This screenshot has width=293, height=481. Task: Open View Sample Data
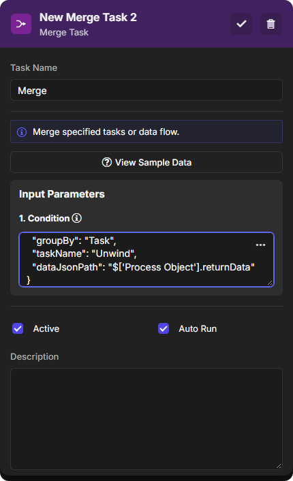point(146,162)
